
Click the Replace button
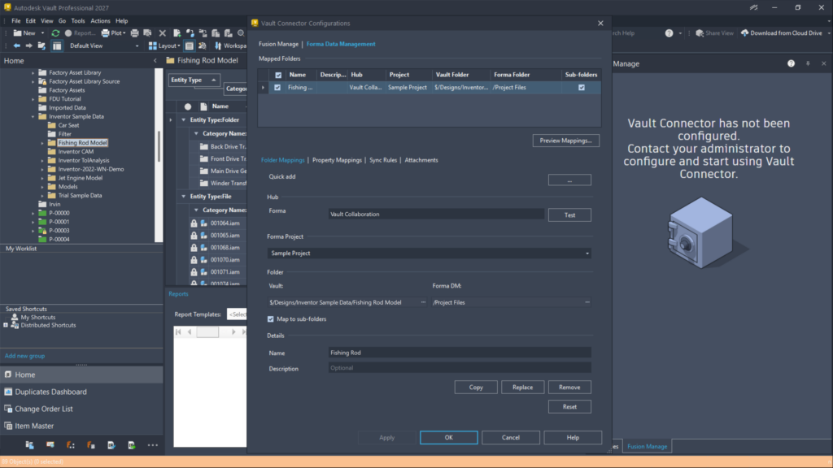[523, 388]
